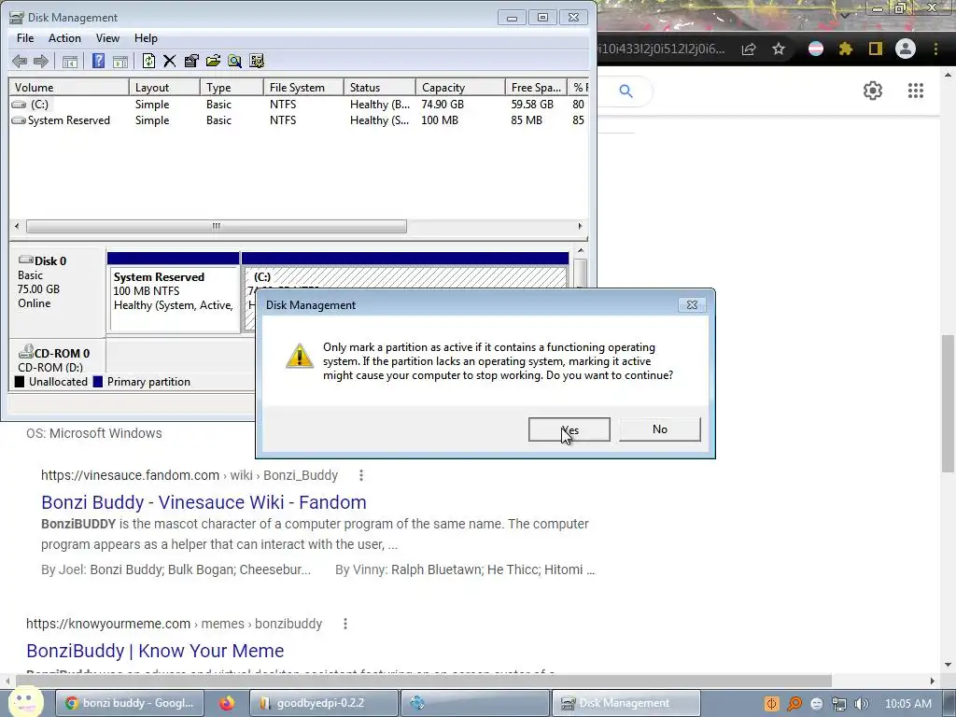Click the Forward arrow in Disk Management toolbar
Viewport: 956px width, 717px height.
41,61
